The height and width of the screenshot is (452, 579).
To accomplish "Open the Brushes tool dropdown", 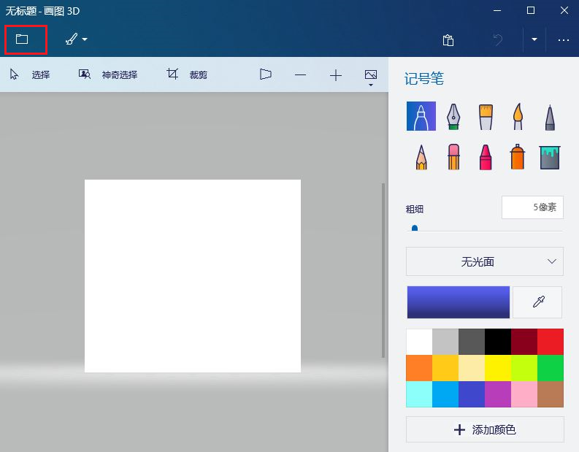I will pos(76,39).
